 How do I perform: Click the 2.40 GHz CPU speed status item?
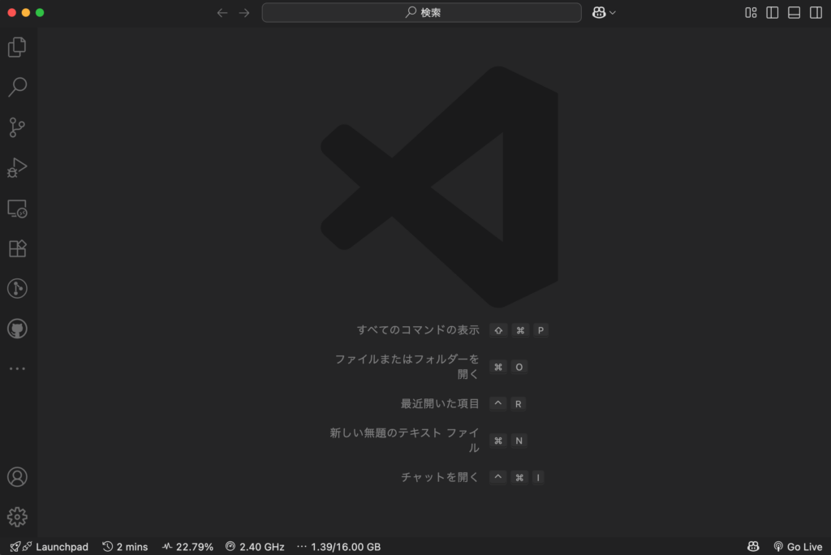255,547
